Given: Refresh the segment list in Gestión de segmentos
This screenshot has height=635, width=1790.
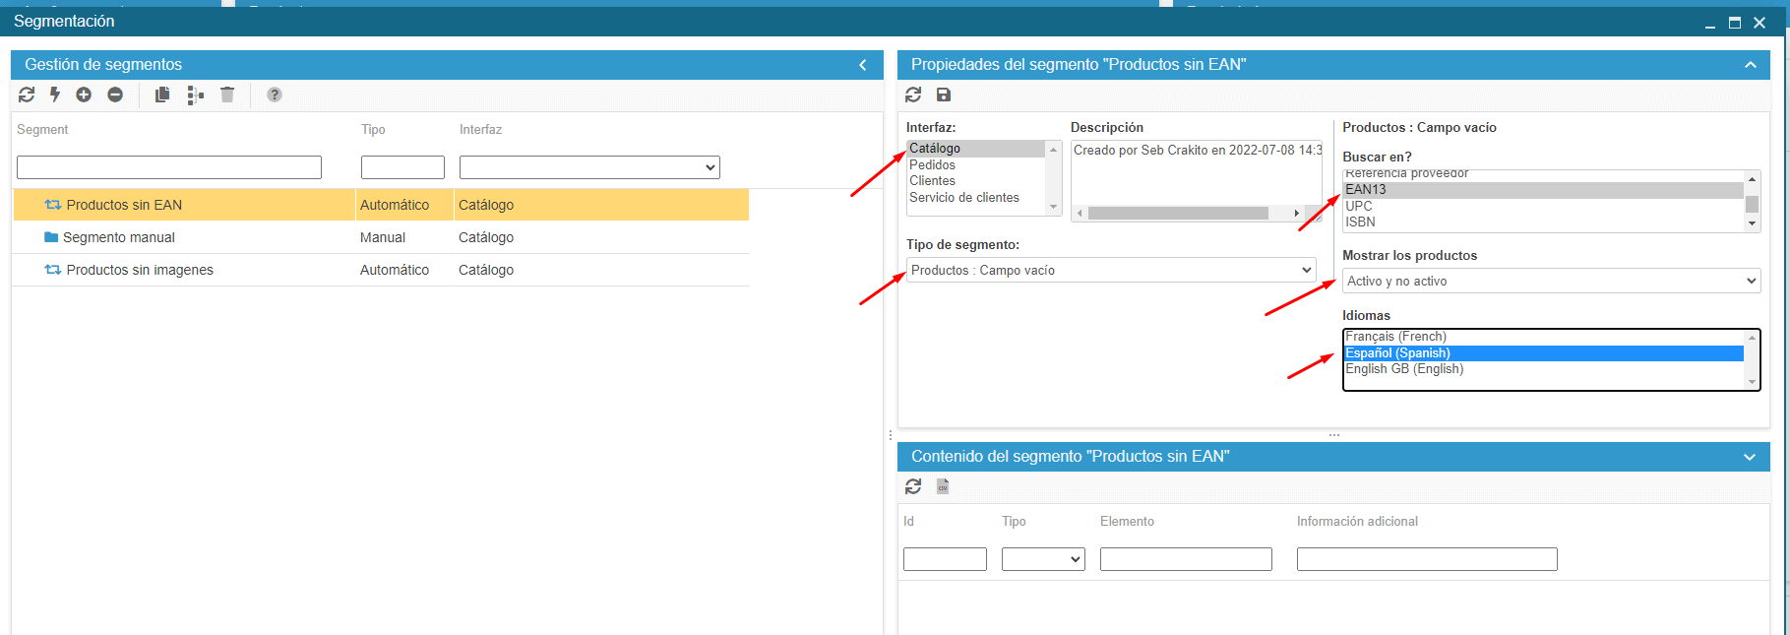Looking at the screenshot, I should click(x=27, y=95).
